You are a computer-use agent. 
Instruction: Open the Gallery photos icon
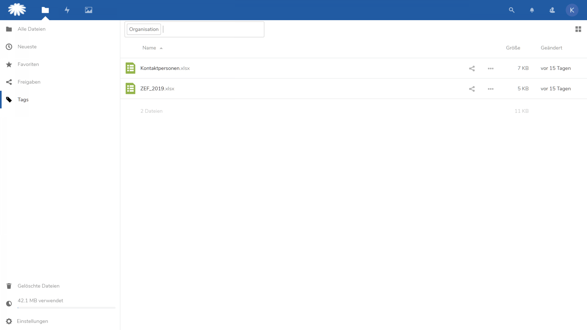click(89, 10)
